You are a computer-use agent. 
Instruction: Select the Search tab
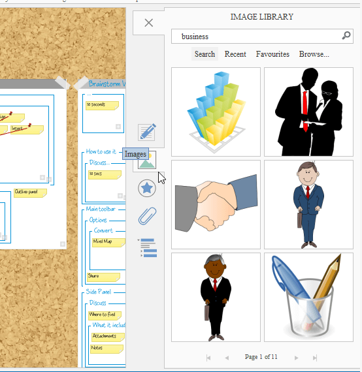[205, 54]
